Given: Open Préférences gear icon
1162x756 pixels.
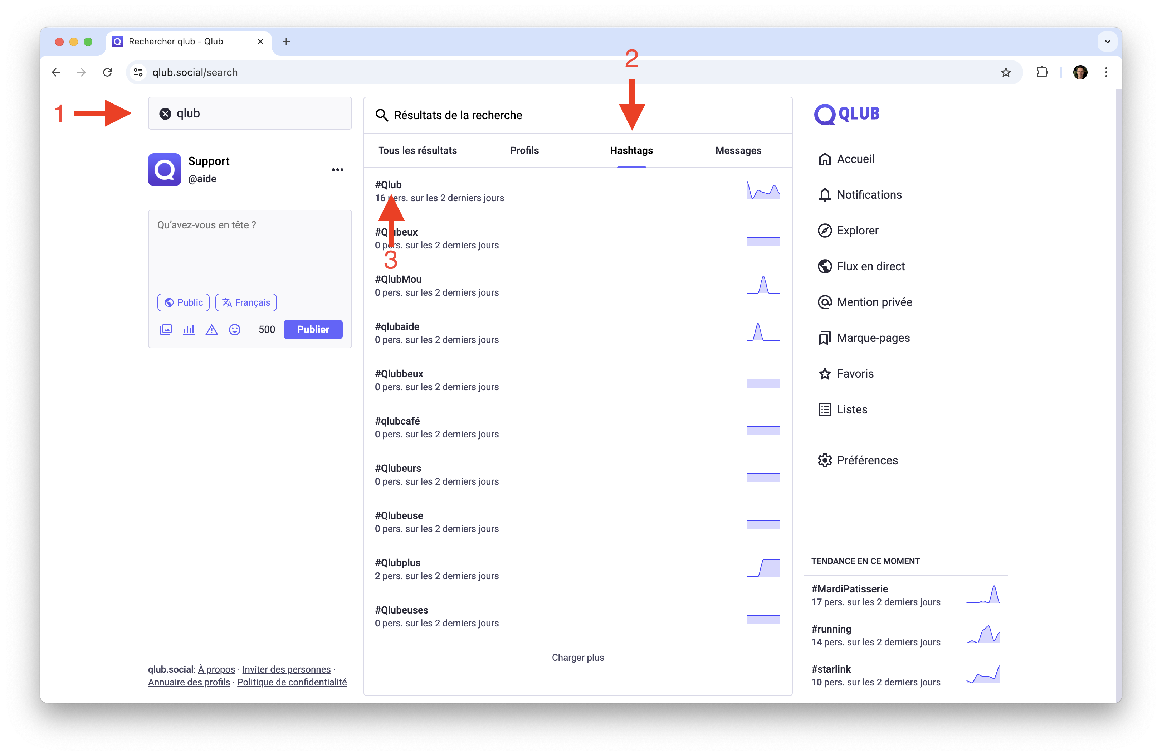Looking at the screenshot, I should [825, 460].
